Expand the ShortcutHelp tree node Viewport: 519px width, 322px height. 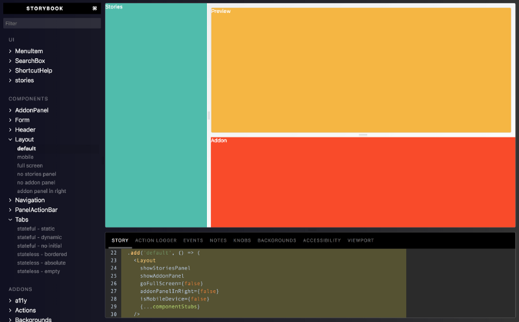(34, 71)
